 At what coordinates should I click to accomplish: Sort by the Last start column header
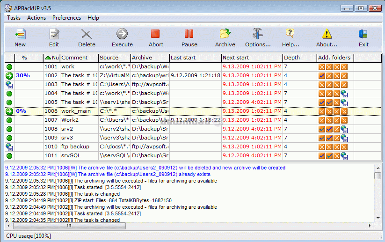(x=196, y=58)
